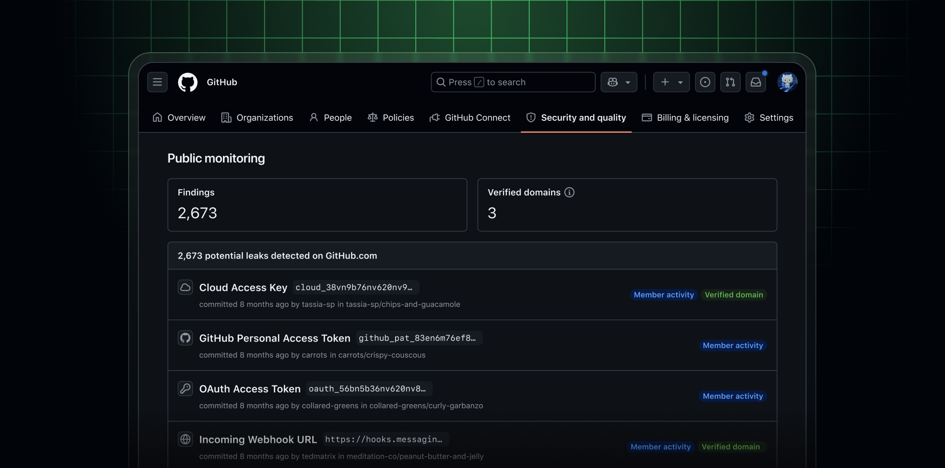Screen dimensions: 945x468
Task: Open the OAuth Access Token finding
Action: (x=250, y=389)
